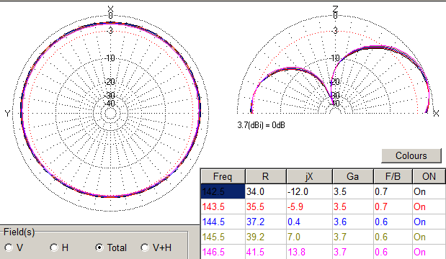The width and height of the screenshot is (446, 259).
Task: Click the 3.7(dBi) = 0dB gain label
Action: pos(261,125)
